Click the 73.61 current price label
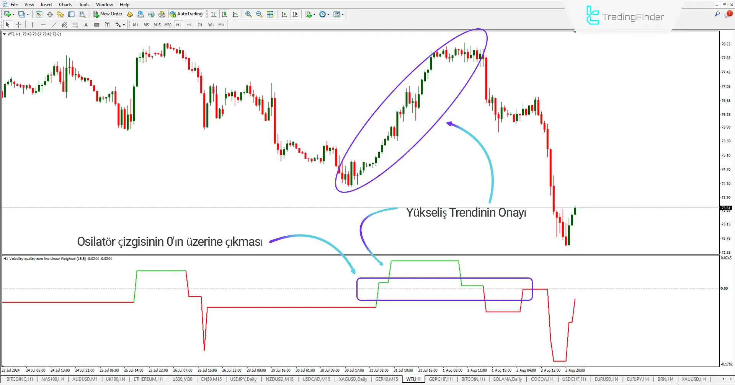 click(x=726, y=208)
